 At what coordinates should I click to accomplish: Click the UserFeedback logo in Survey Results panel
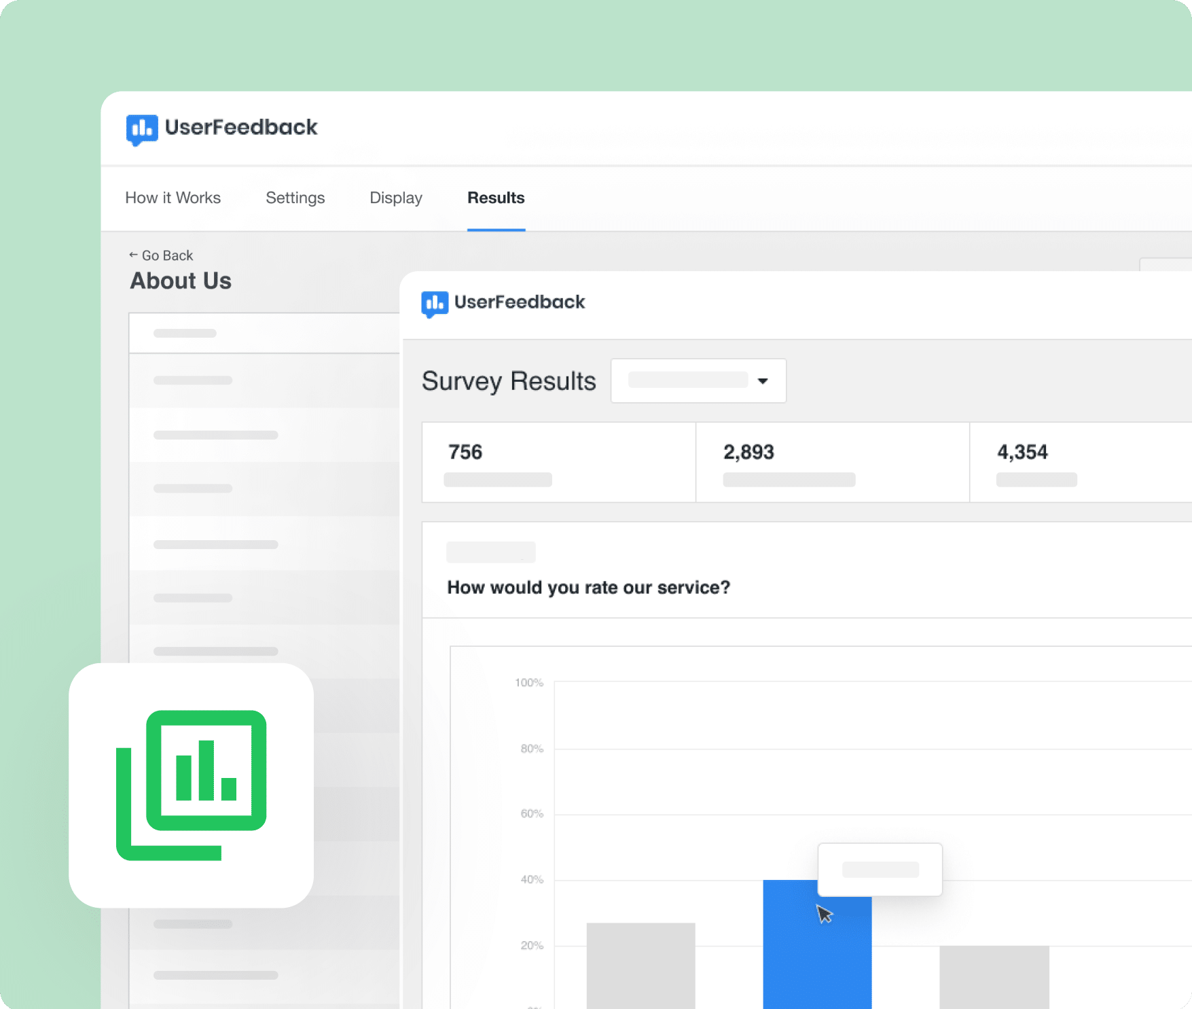coord(503,303)
